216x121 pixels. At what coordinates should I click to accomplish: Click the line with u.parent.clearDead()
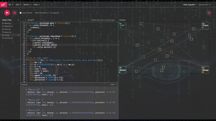click(x=43, y=43)
